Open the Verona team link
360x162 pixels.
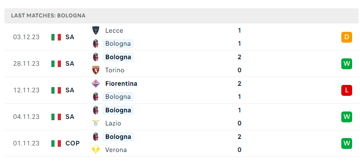click(x=116, y=150)
